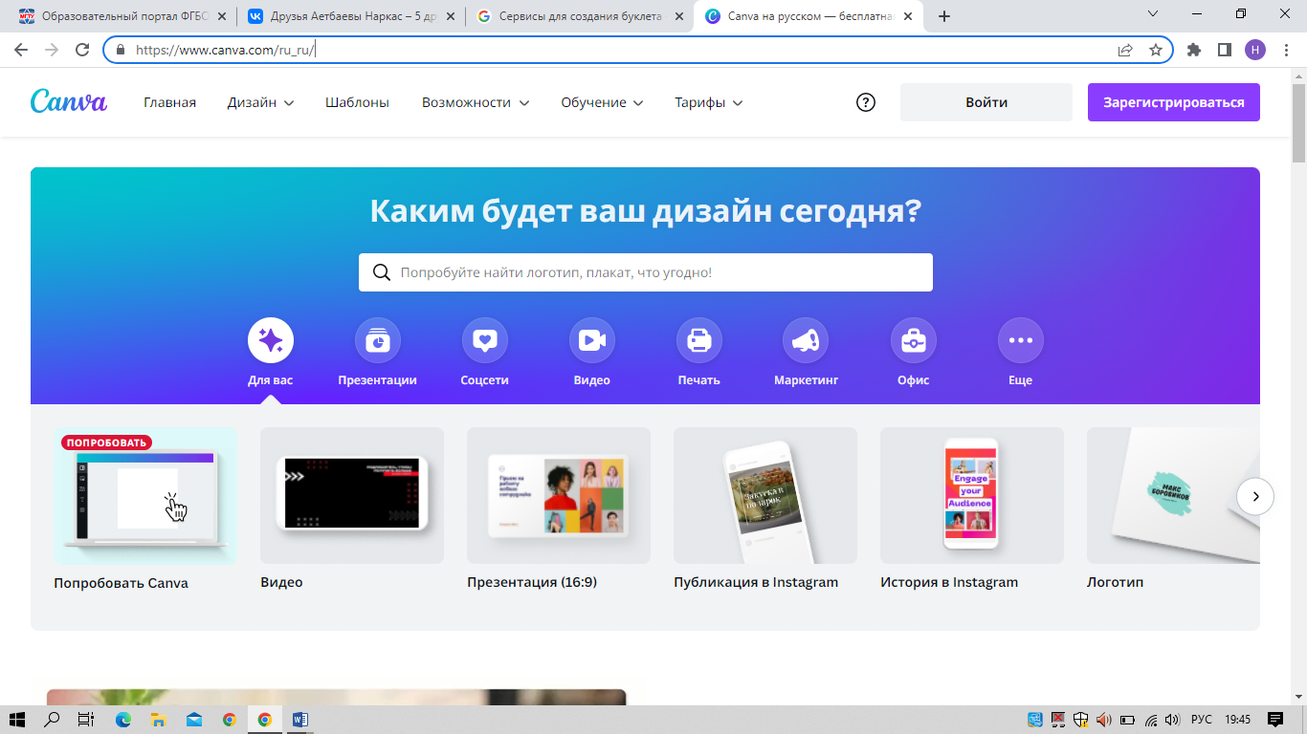This screenshot has width=1307, height=734.
Task: Toggle the browser side panel icon
Action: pos(1224,50)
